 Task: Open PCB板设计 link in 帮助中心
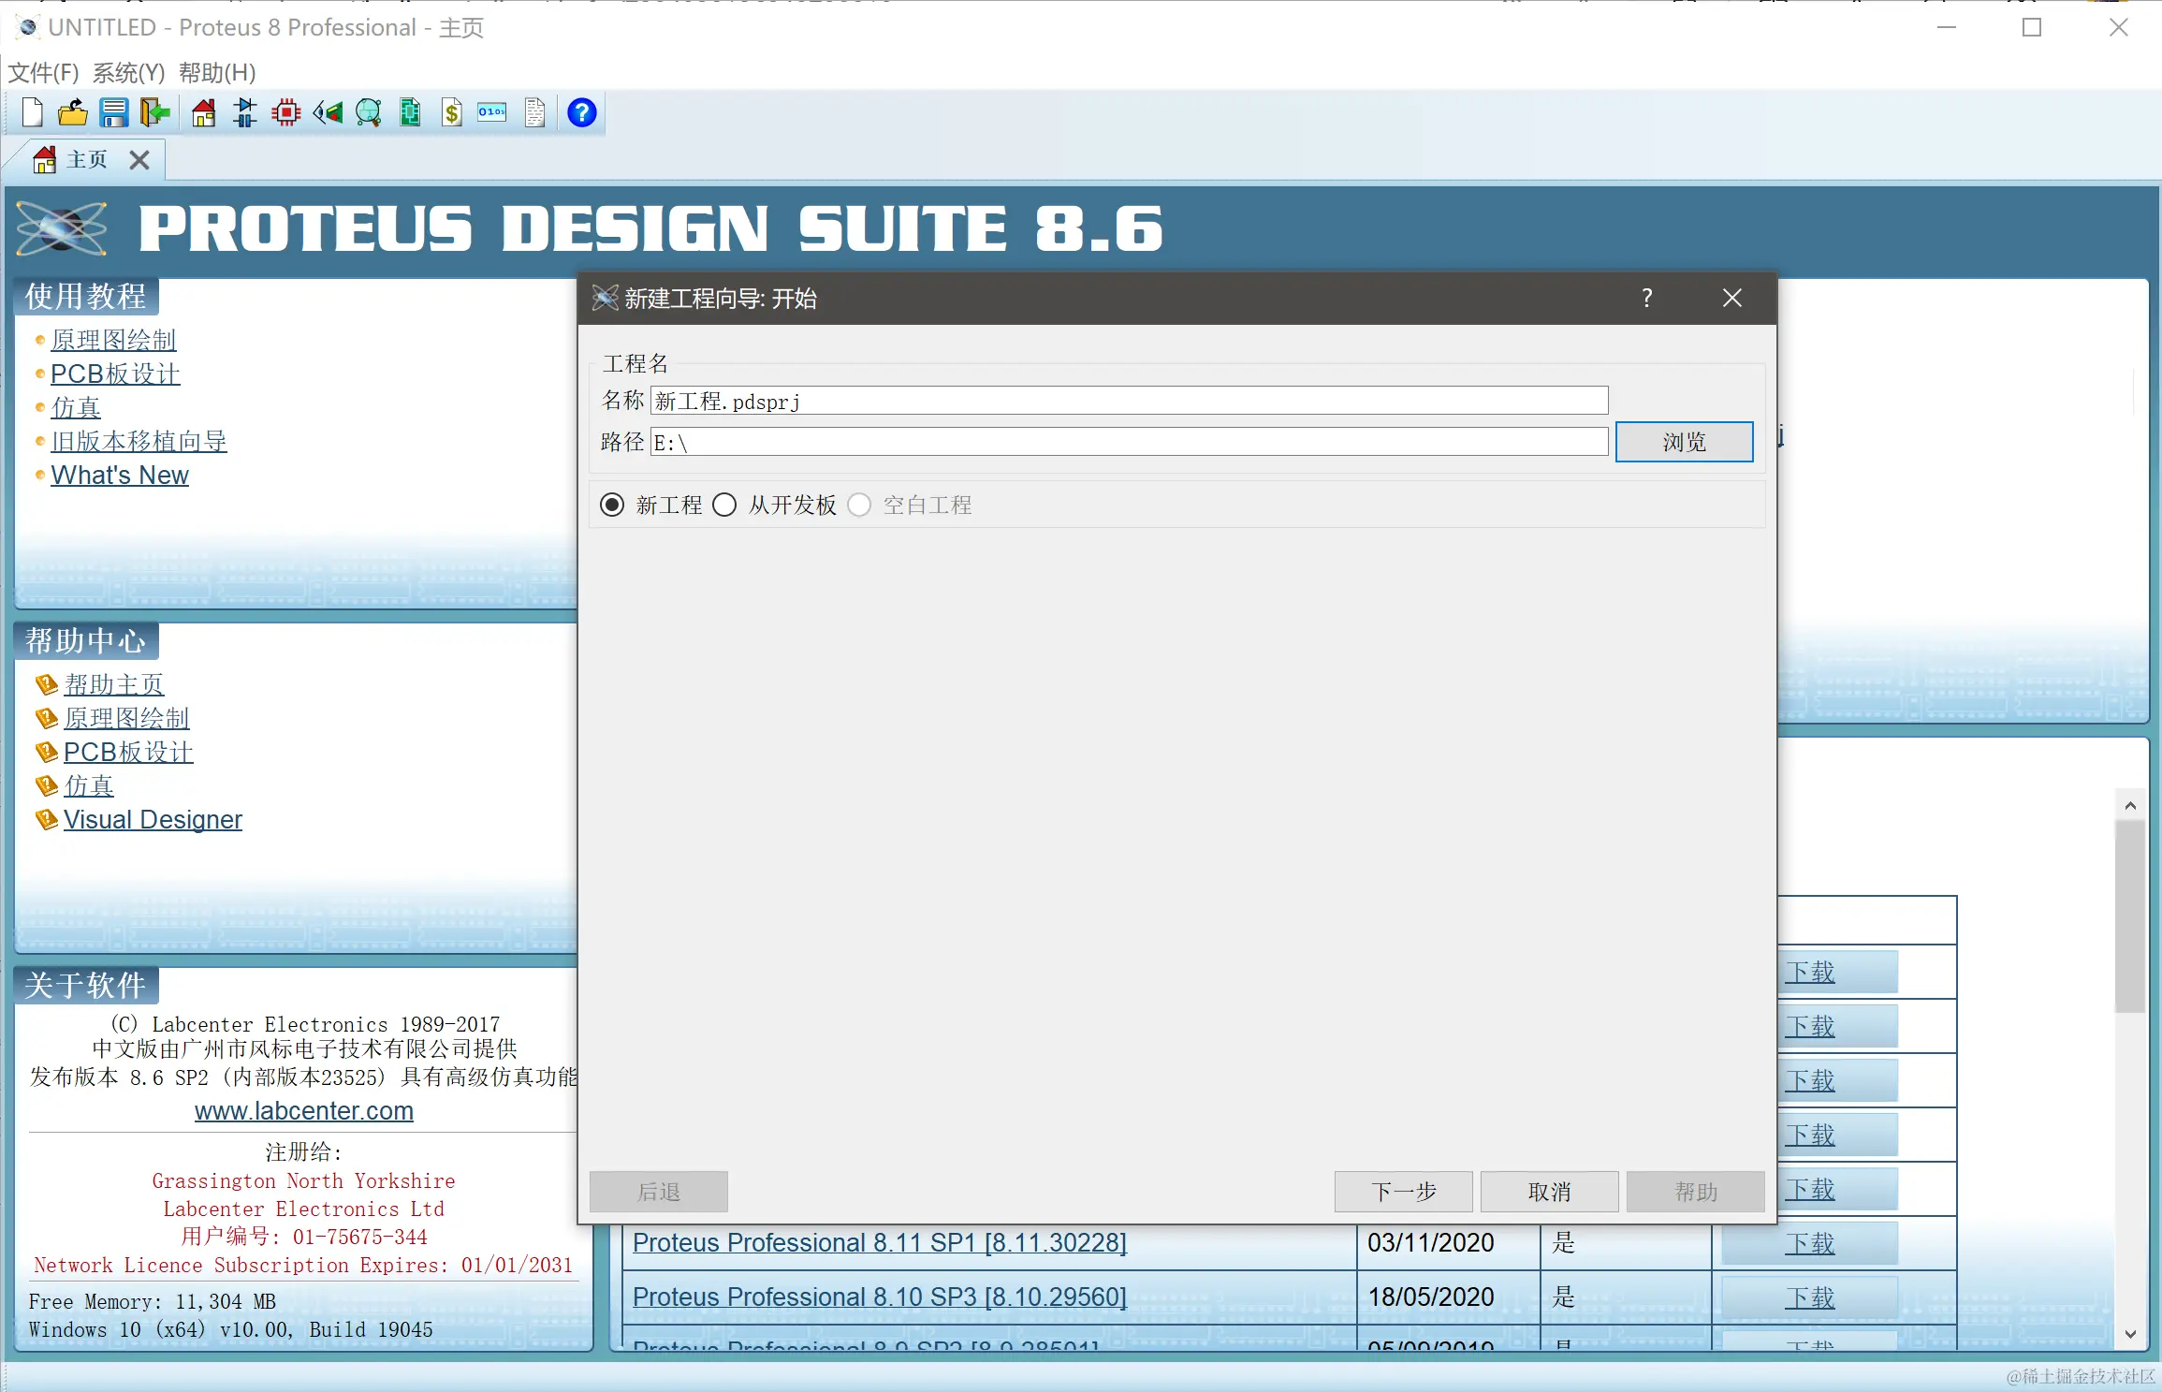[x=128, y=752]
